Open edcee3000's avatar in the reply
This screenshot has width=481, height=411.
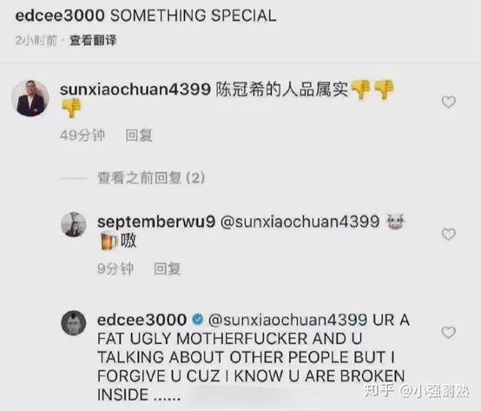[74, 323]
